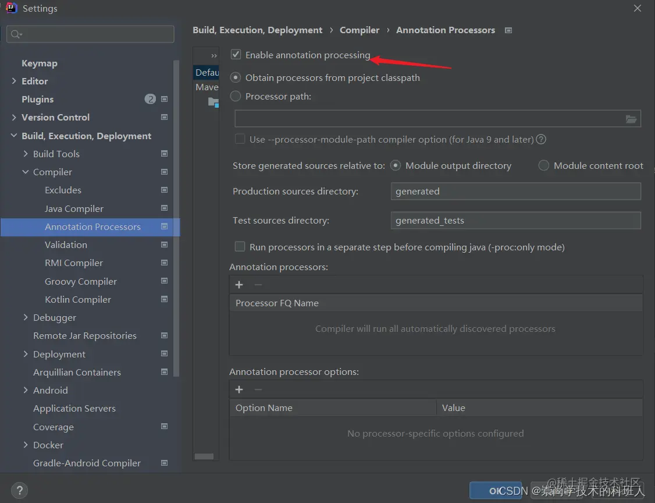655x503 pixels.
Task: Click the project-level icon next to Plugins
Action: pyautogui.click(x=164, y=99)
